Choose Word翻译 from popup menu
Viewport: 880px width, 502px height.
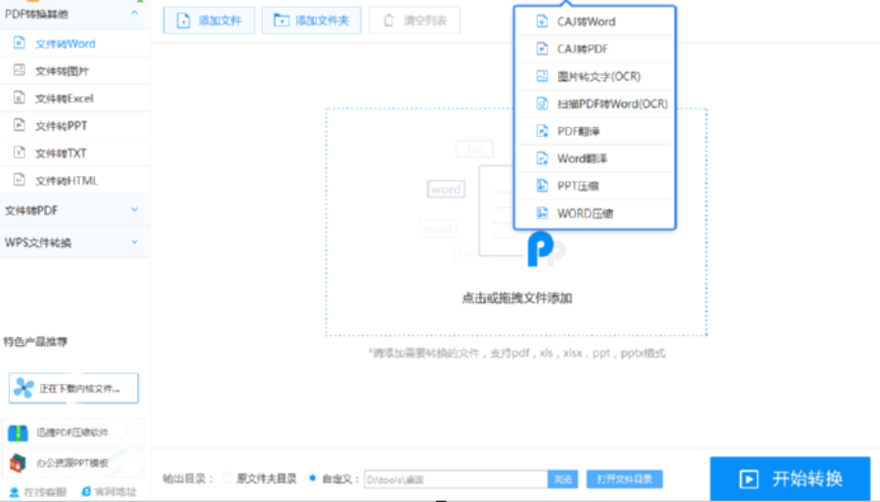pyautogui.click(x=594, y=158)
